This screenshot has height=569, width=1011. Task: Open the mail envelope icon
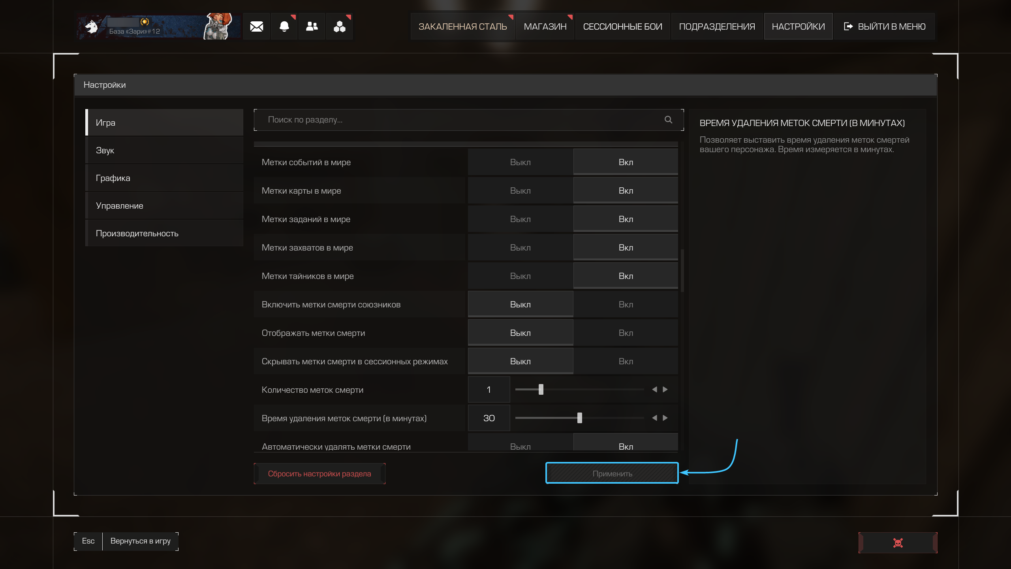256,26
